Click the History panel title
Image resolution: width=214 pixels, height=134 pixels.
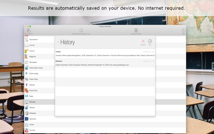click(68, 42)
